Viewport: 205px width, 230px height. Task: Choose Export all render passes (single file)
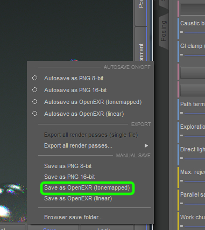click(x=91, y=135)
